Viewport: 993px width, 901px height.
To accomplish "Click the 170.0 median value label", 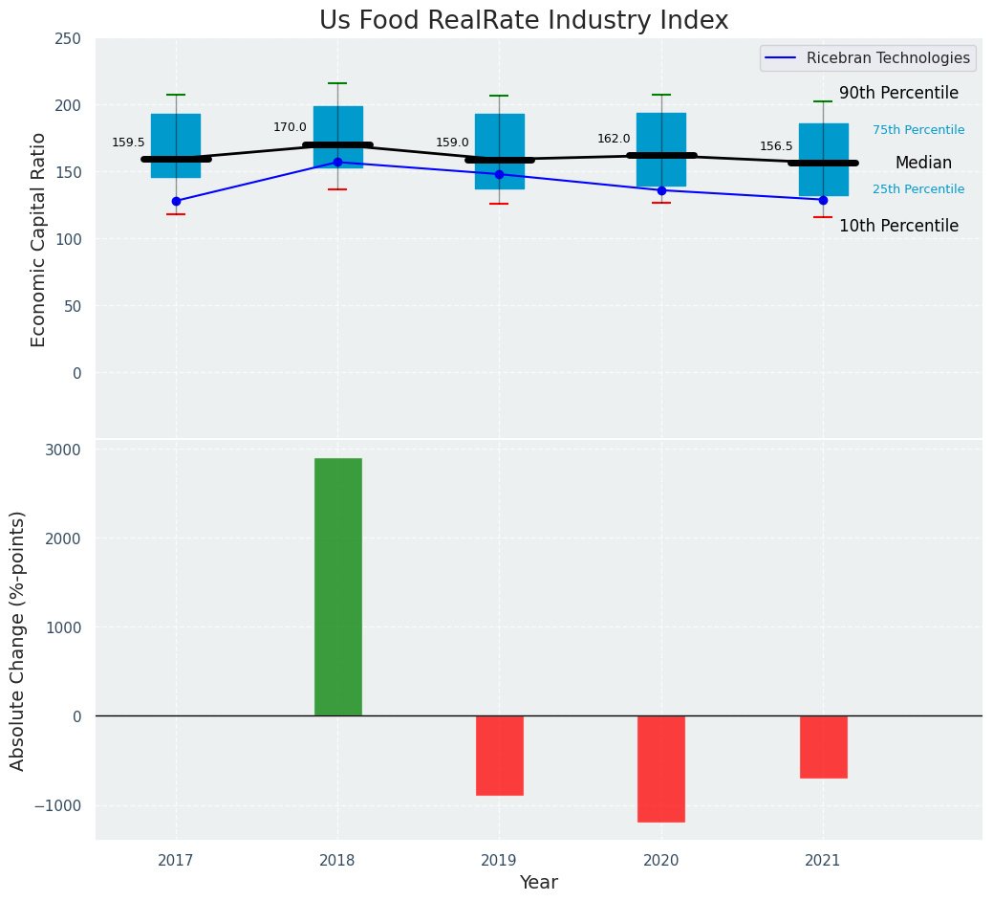I will pos(290,127).
